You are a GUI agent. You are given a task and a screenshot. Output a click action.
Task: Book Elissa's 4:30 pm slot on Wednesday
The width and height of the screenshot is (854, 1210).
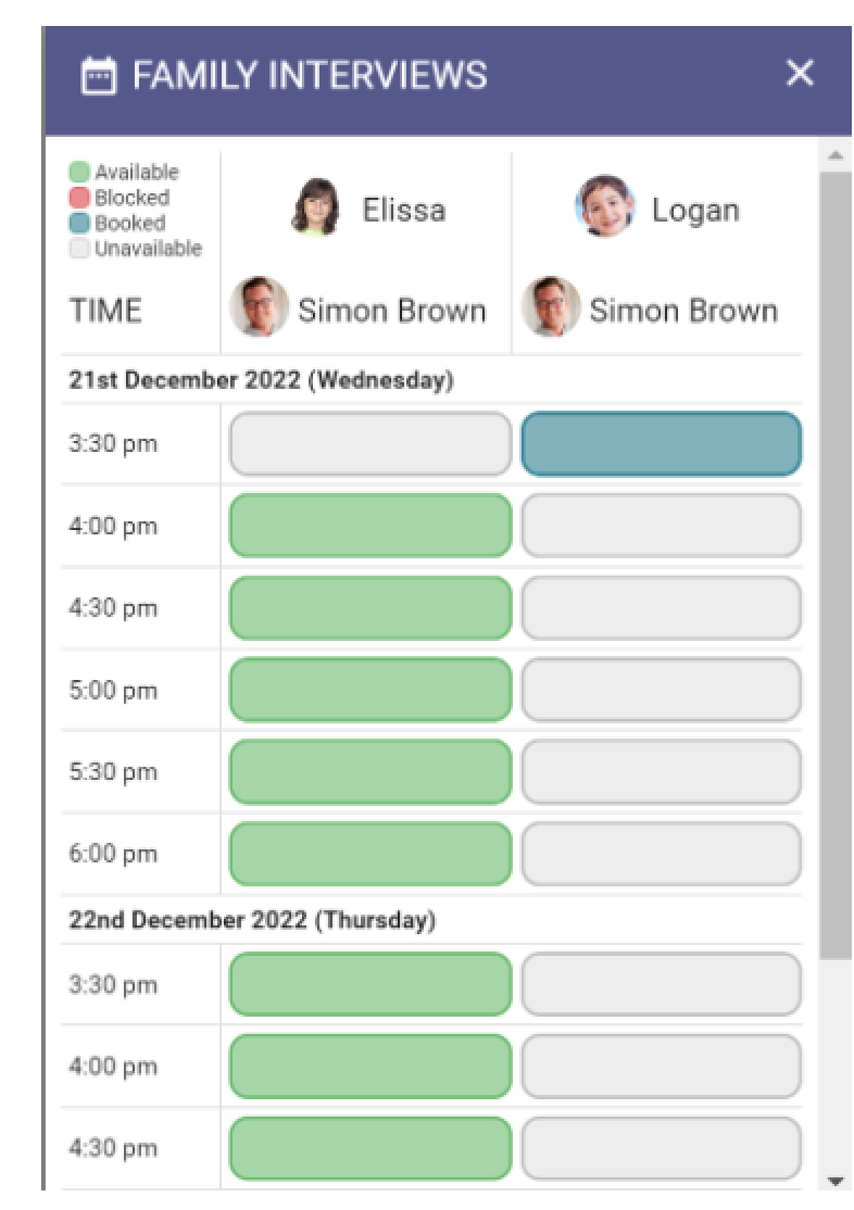(370, 607)
